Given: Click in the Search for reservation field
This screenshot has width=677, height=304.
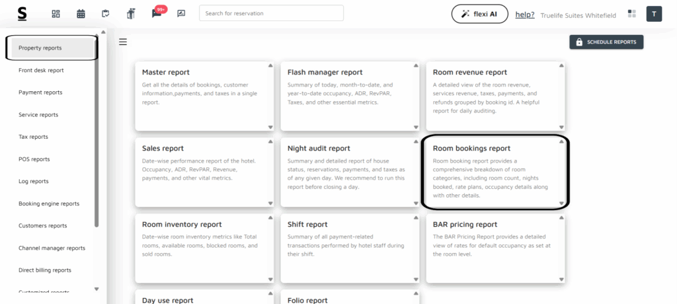Looking at the screenshot, I should [271, 13].
